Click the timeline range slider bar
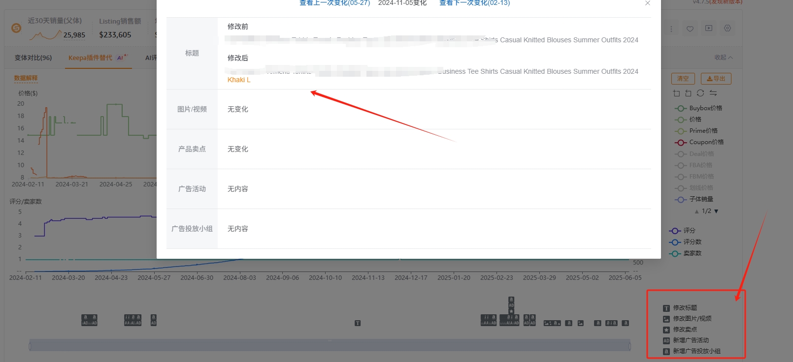Screen dimensions: 793x362 (330, 345)
